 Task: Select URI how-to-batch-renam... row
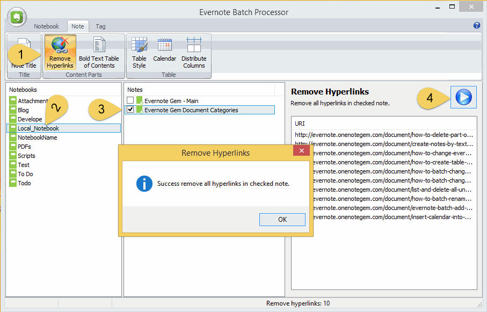coord(393,199)
